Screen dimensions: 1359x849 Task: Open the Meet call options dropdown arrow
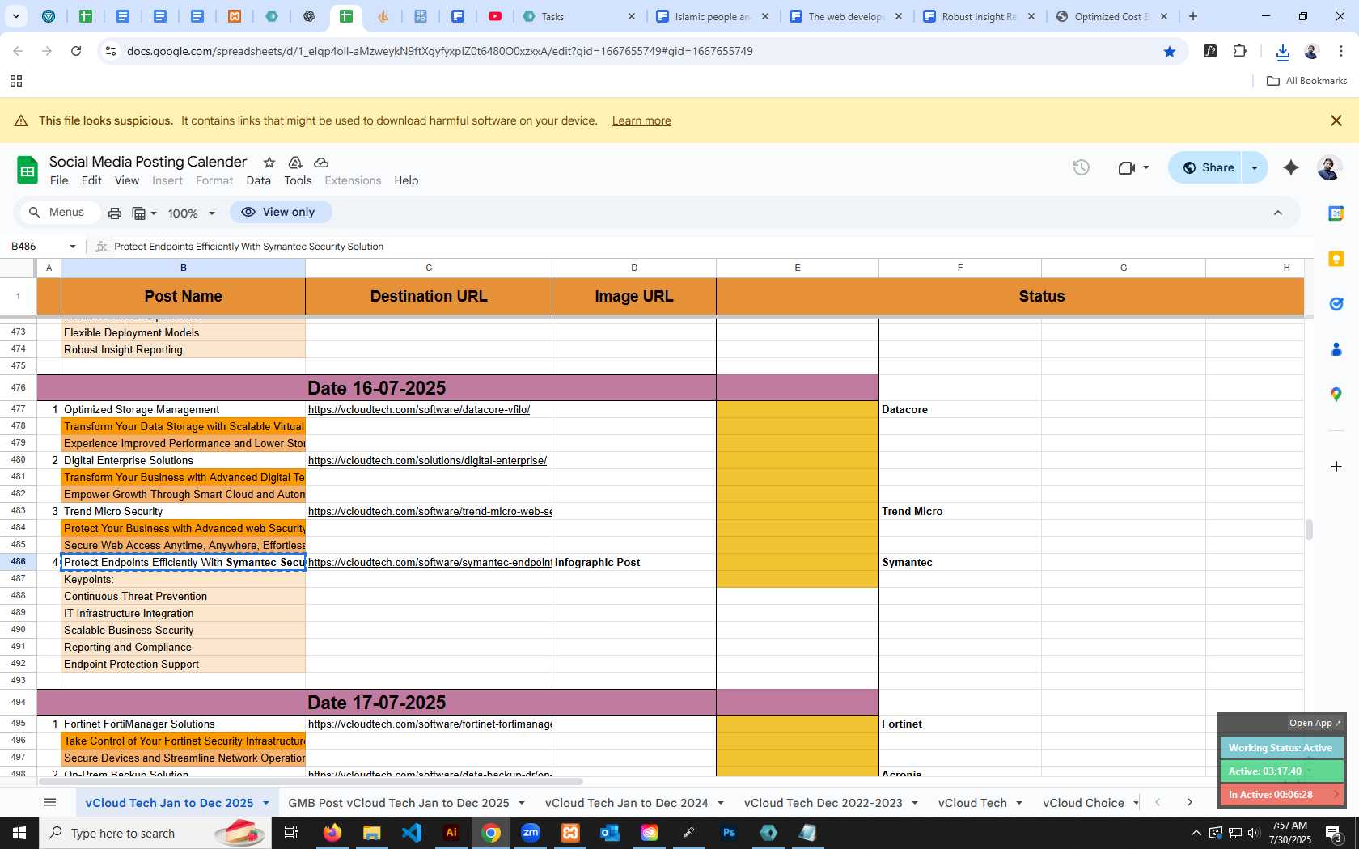pos(1146,167)
